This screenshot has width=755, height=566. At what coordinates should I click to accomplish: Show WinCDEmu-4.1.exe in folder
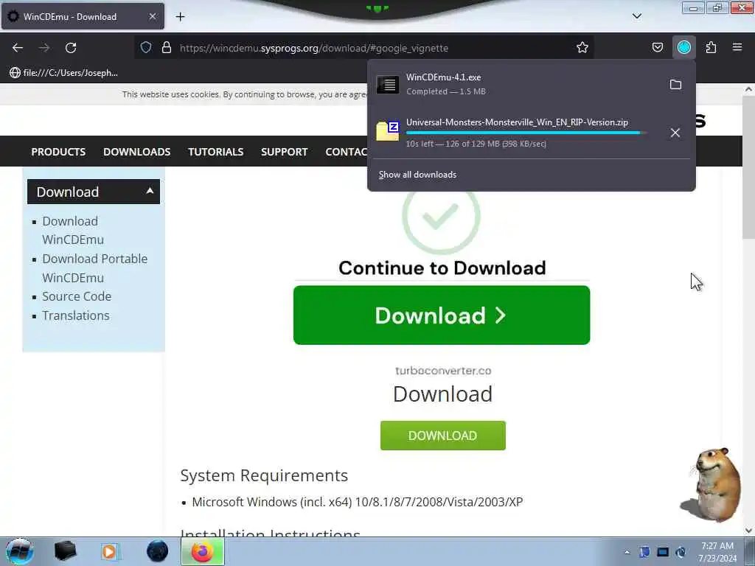[675, 85]
